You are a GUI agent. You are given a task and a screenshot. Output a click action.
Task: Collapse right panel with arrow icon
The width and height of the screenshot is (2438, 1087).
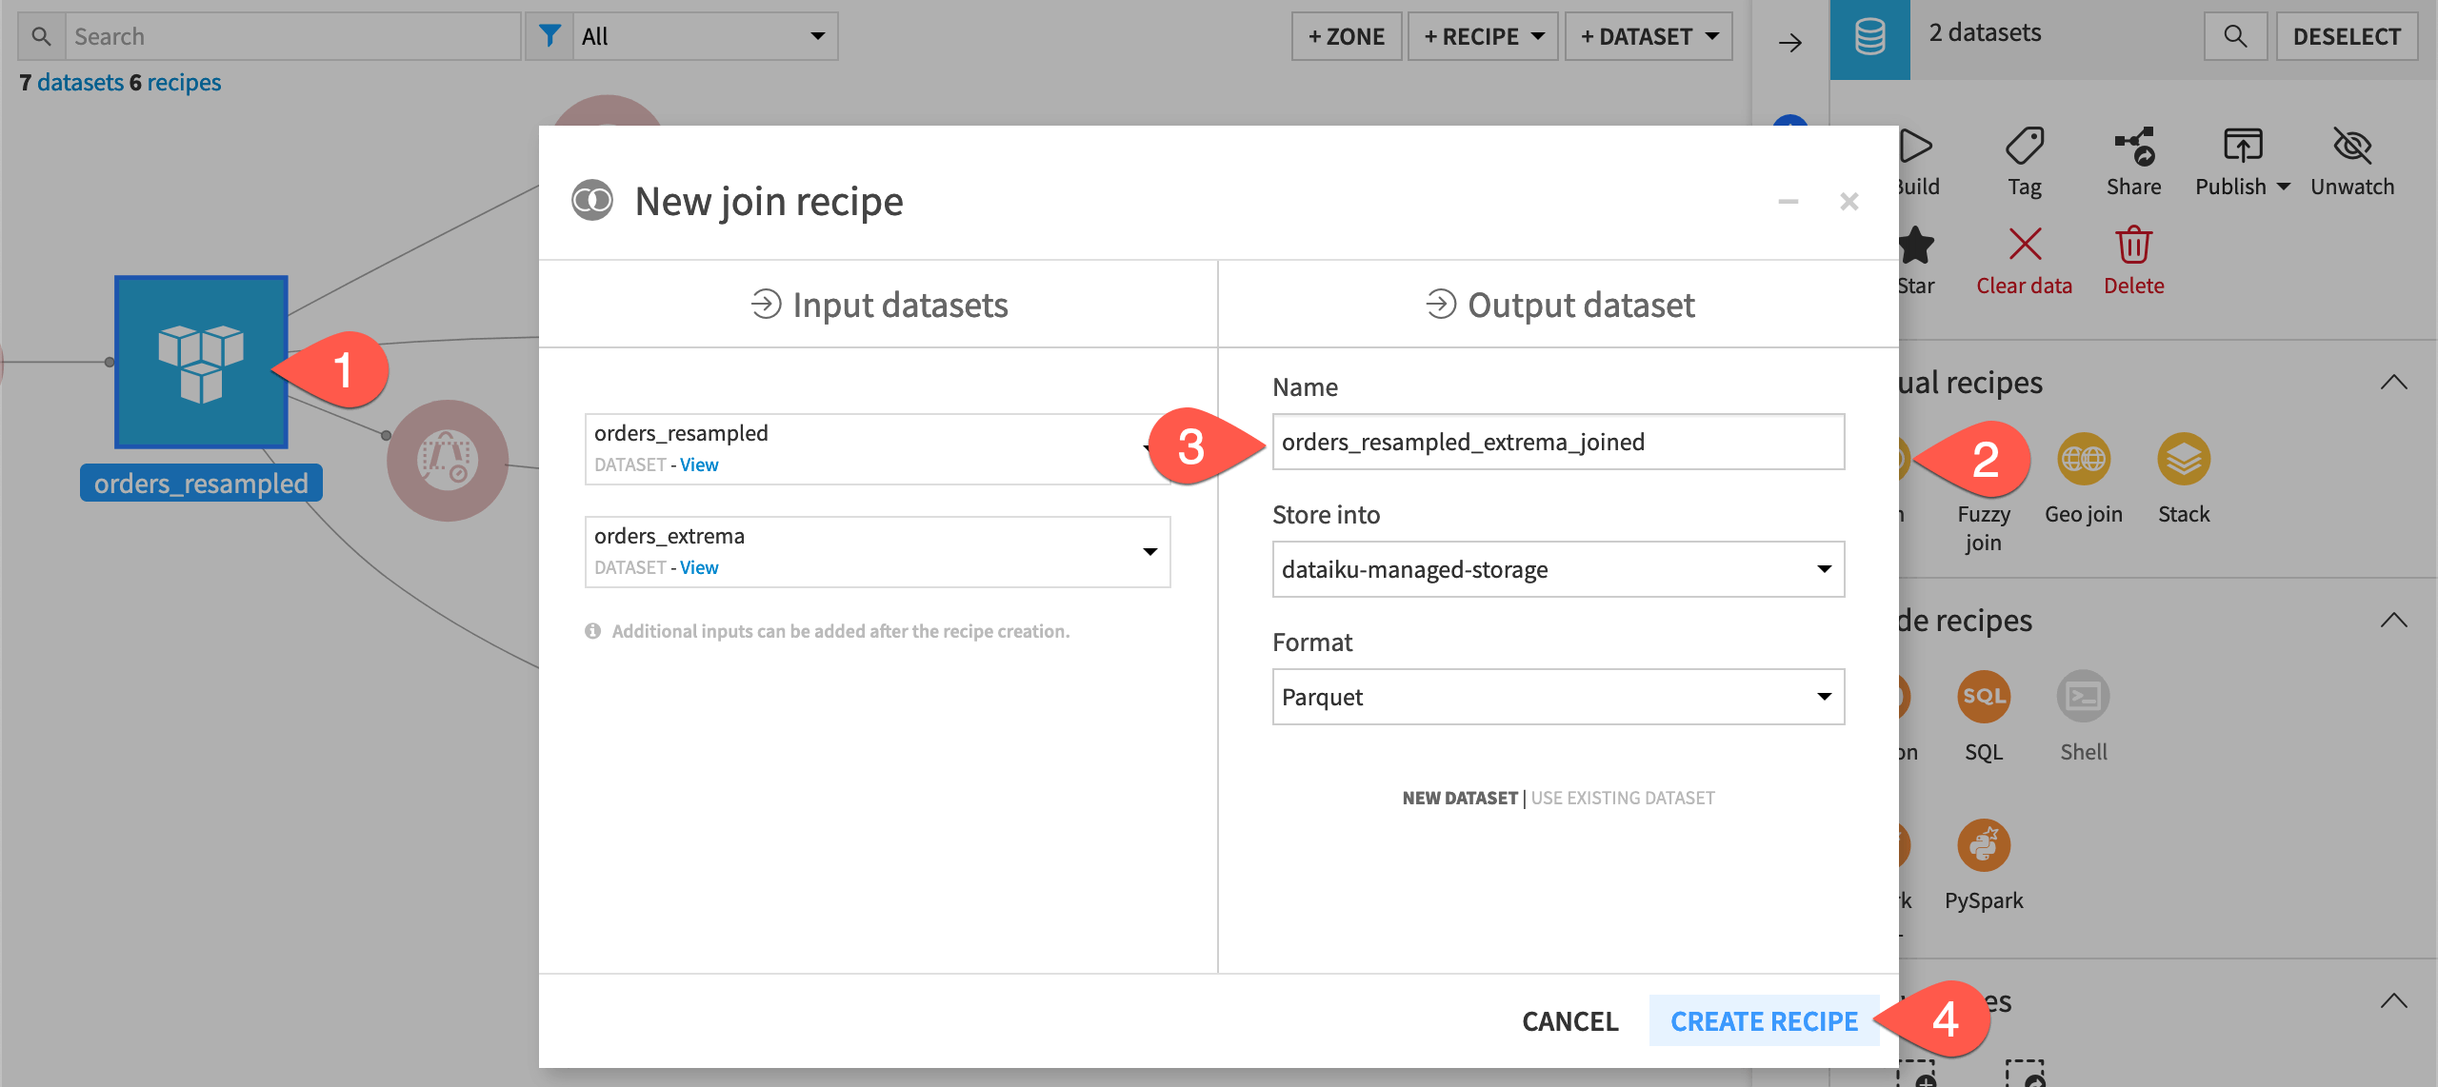point(1790,42)
